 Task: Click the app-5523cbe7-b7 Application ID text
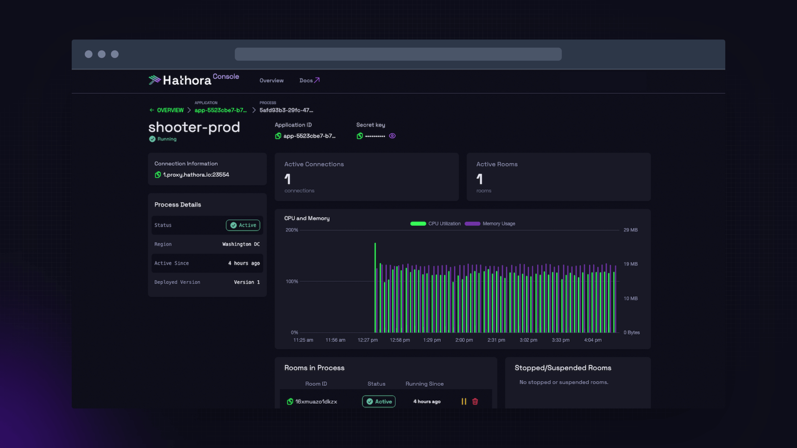pos(310,136)
